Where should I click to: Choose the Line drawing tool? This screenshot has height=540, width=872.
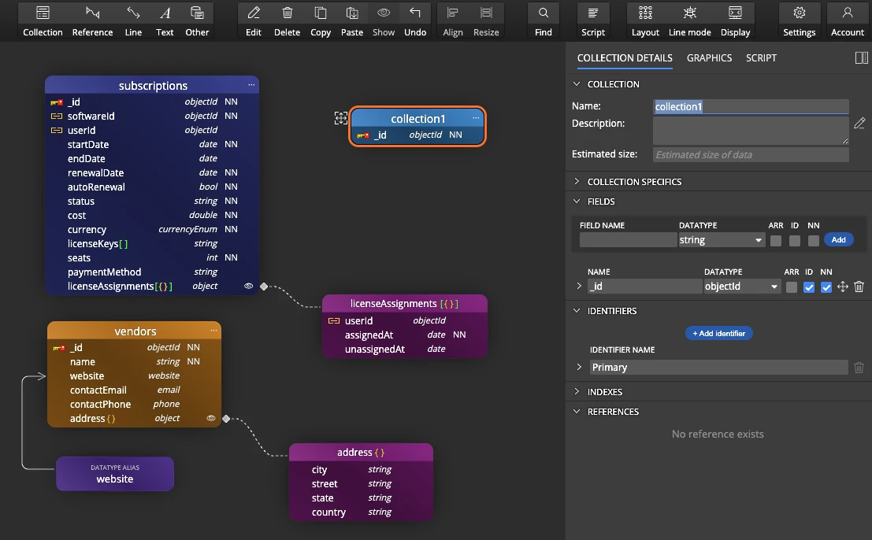click(x=133, y=21)
